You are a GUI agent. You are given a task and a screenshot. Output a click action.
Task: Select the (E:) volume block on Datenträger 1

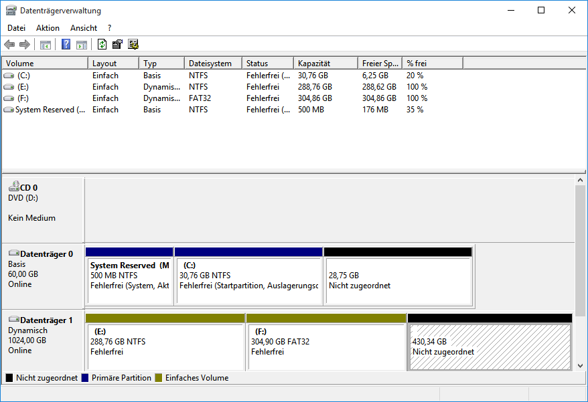pos(165,342)
